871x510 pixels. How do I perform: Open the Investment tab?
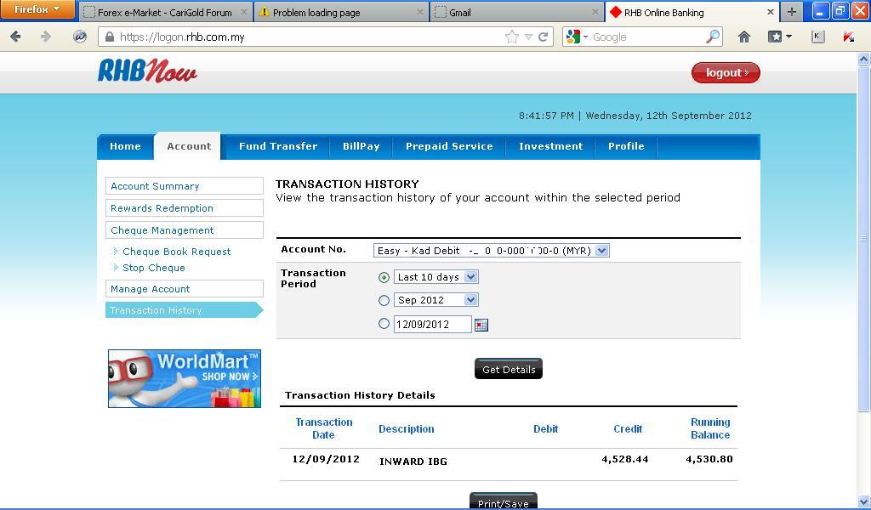pos(551,146)
